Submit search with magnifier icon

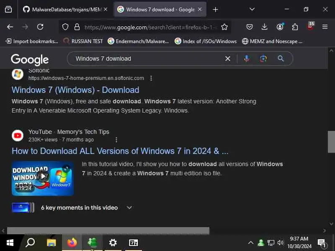click(x=281, y=59)
